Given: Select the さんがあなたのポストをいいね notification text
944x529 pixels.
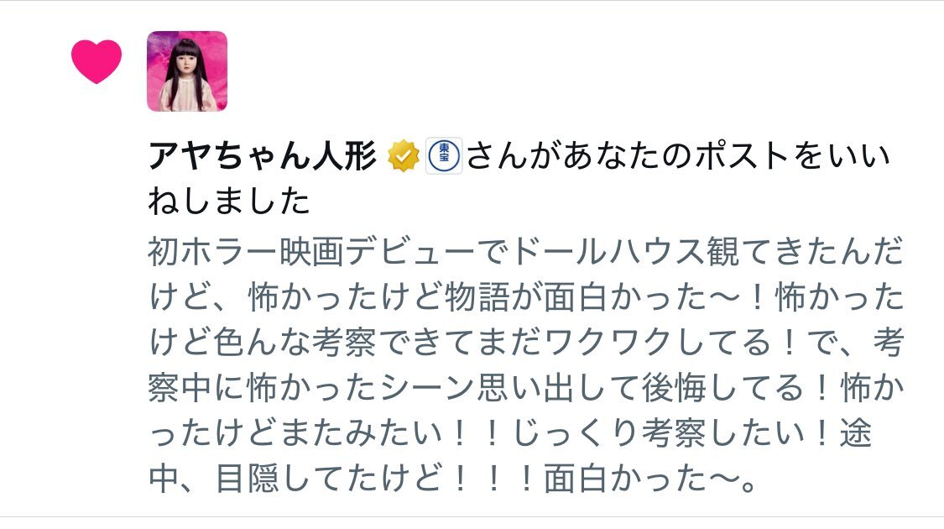Looking at the screenshot, I should pyautogui.click(x=678, y=156).
